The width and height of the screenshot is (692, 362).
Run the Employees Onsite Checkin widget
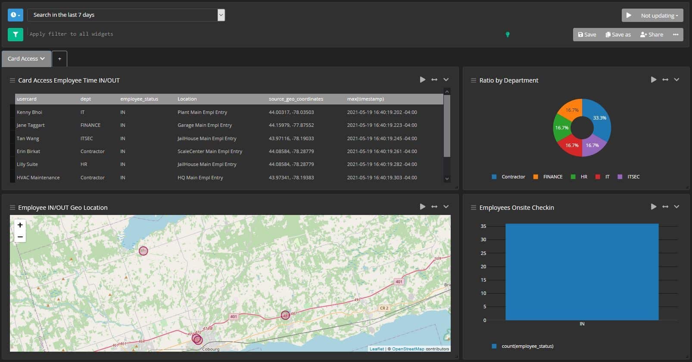click(x=653, y=207)
